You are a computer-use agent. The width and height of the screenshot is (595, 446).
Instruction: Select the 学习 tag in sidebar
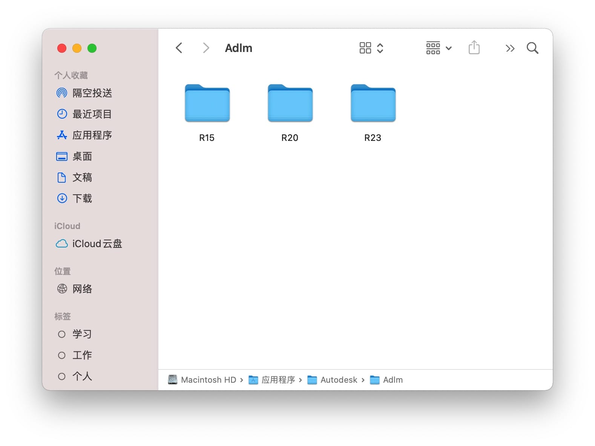click(82, 334)
